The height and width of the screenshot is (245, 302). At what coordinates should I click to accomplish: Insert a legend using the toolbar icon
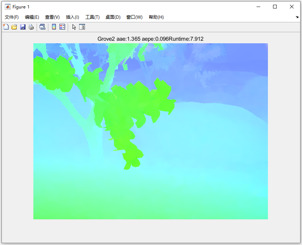coord(62,27)
